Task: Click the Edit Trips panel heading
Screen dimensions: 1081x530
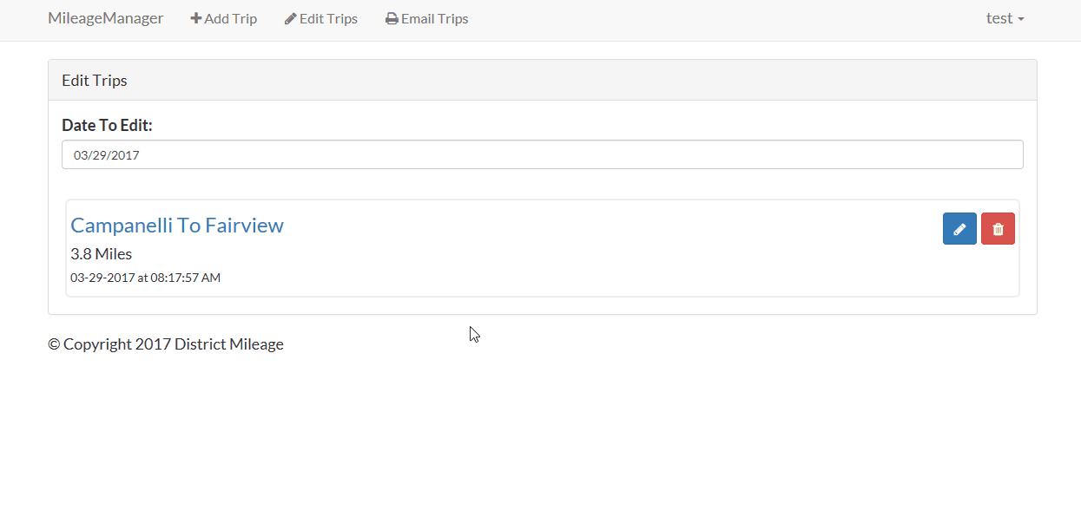Action: point(95,81)
